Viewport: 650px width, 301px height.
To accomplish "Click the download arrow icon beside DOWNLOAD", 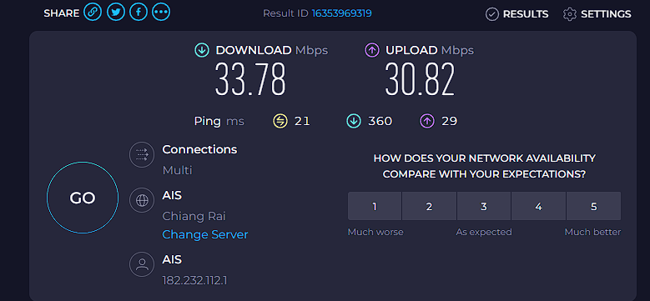I will [x=201, y=51].
